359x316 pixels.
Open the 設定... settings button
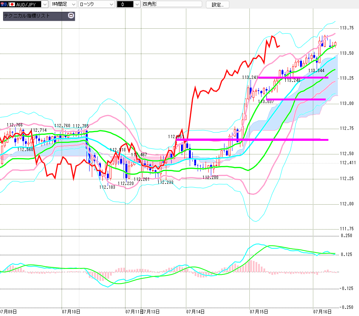[217, 5]
